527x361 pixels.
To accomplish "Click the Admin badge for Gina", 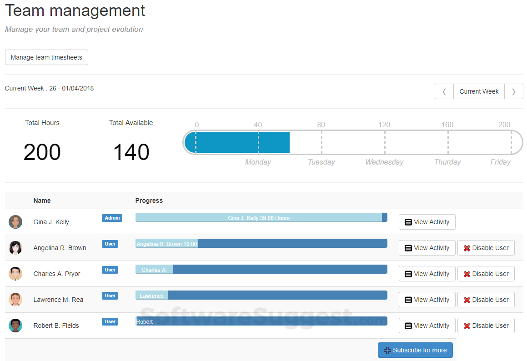I will click(x=112, y=218).
